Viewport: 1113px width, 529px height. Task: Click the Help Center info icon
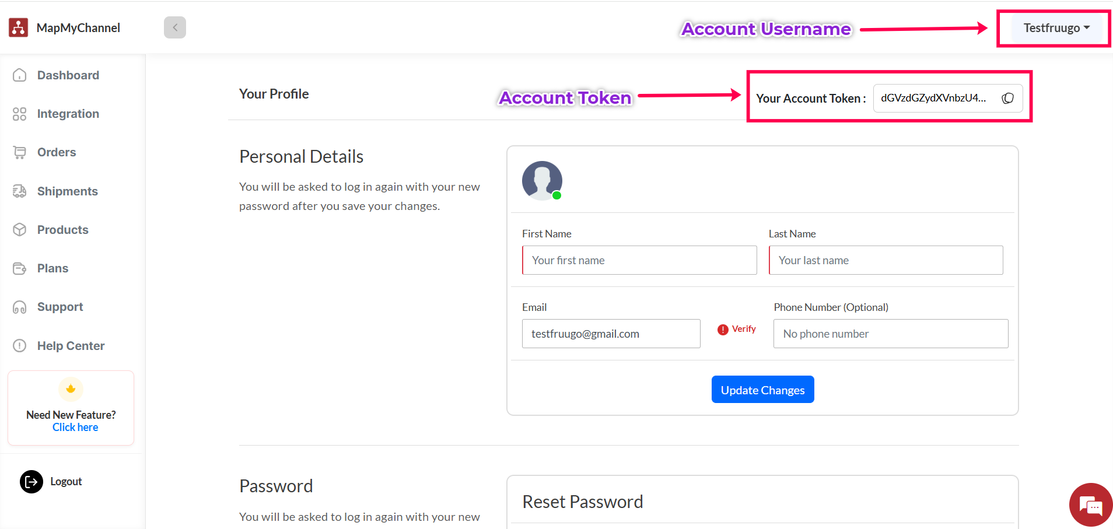pos(20,346)
